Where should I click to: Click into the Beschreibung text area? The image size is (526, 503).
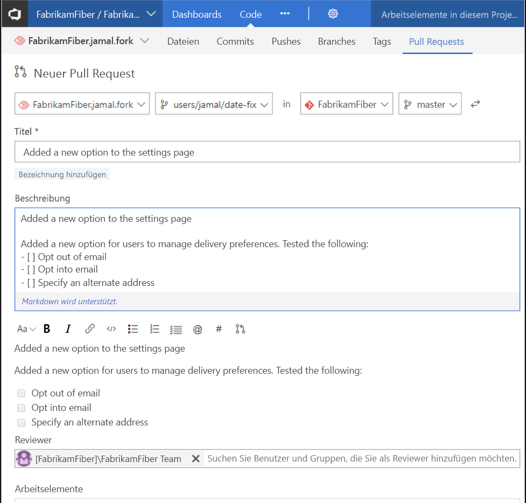(268, 250)
